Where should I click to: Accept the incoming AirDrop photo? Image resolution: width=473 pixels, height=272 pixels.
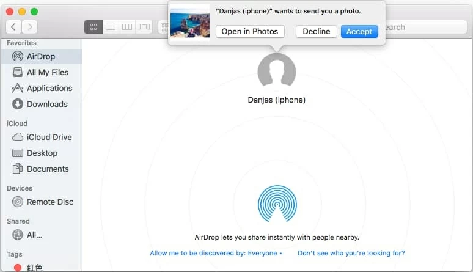(x=359, y=32)
